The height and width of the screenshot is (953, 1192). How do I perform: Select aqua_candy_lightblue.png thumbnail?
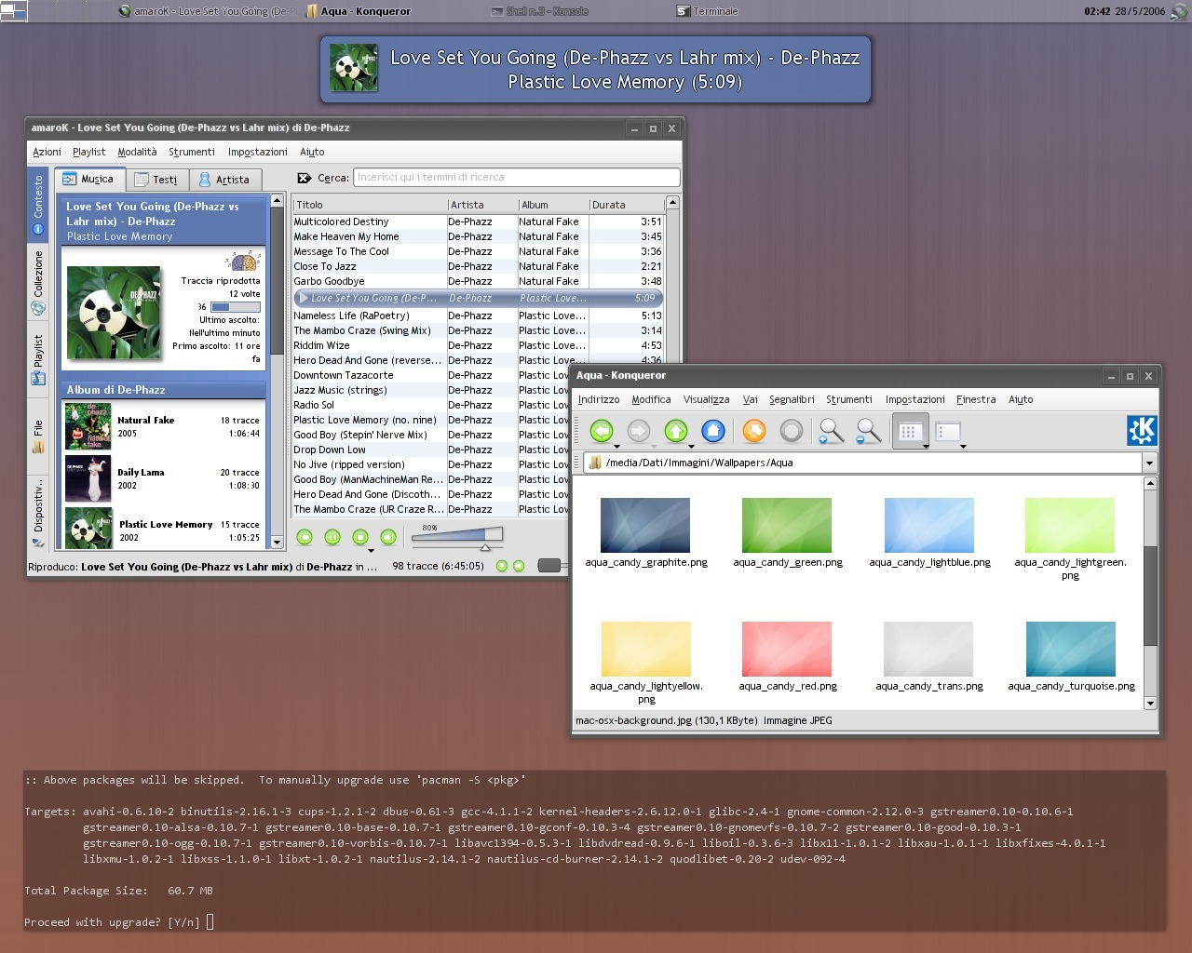(928, 525)
